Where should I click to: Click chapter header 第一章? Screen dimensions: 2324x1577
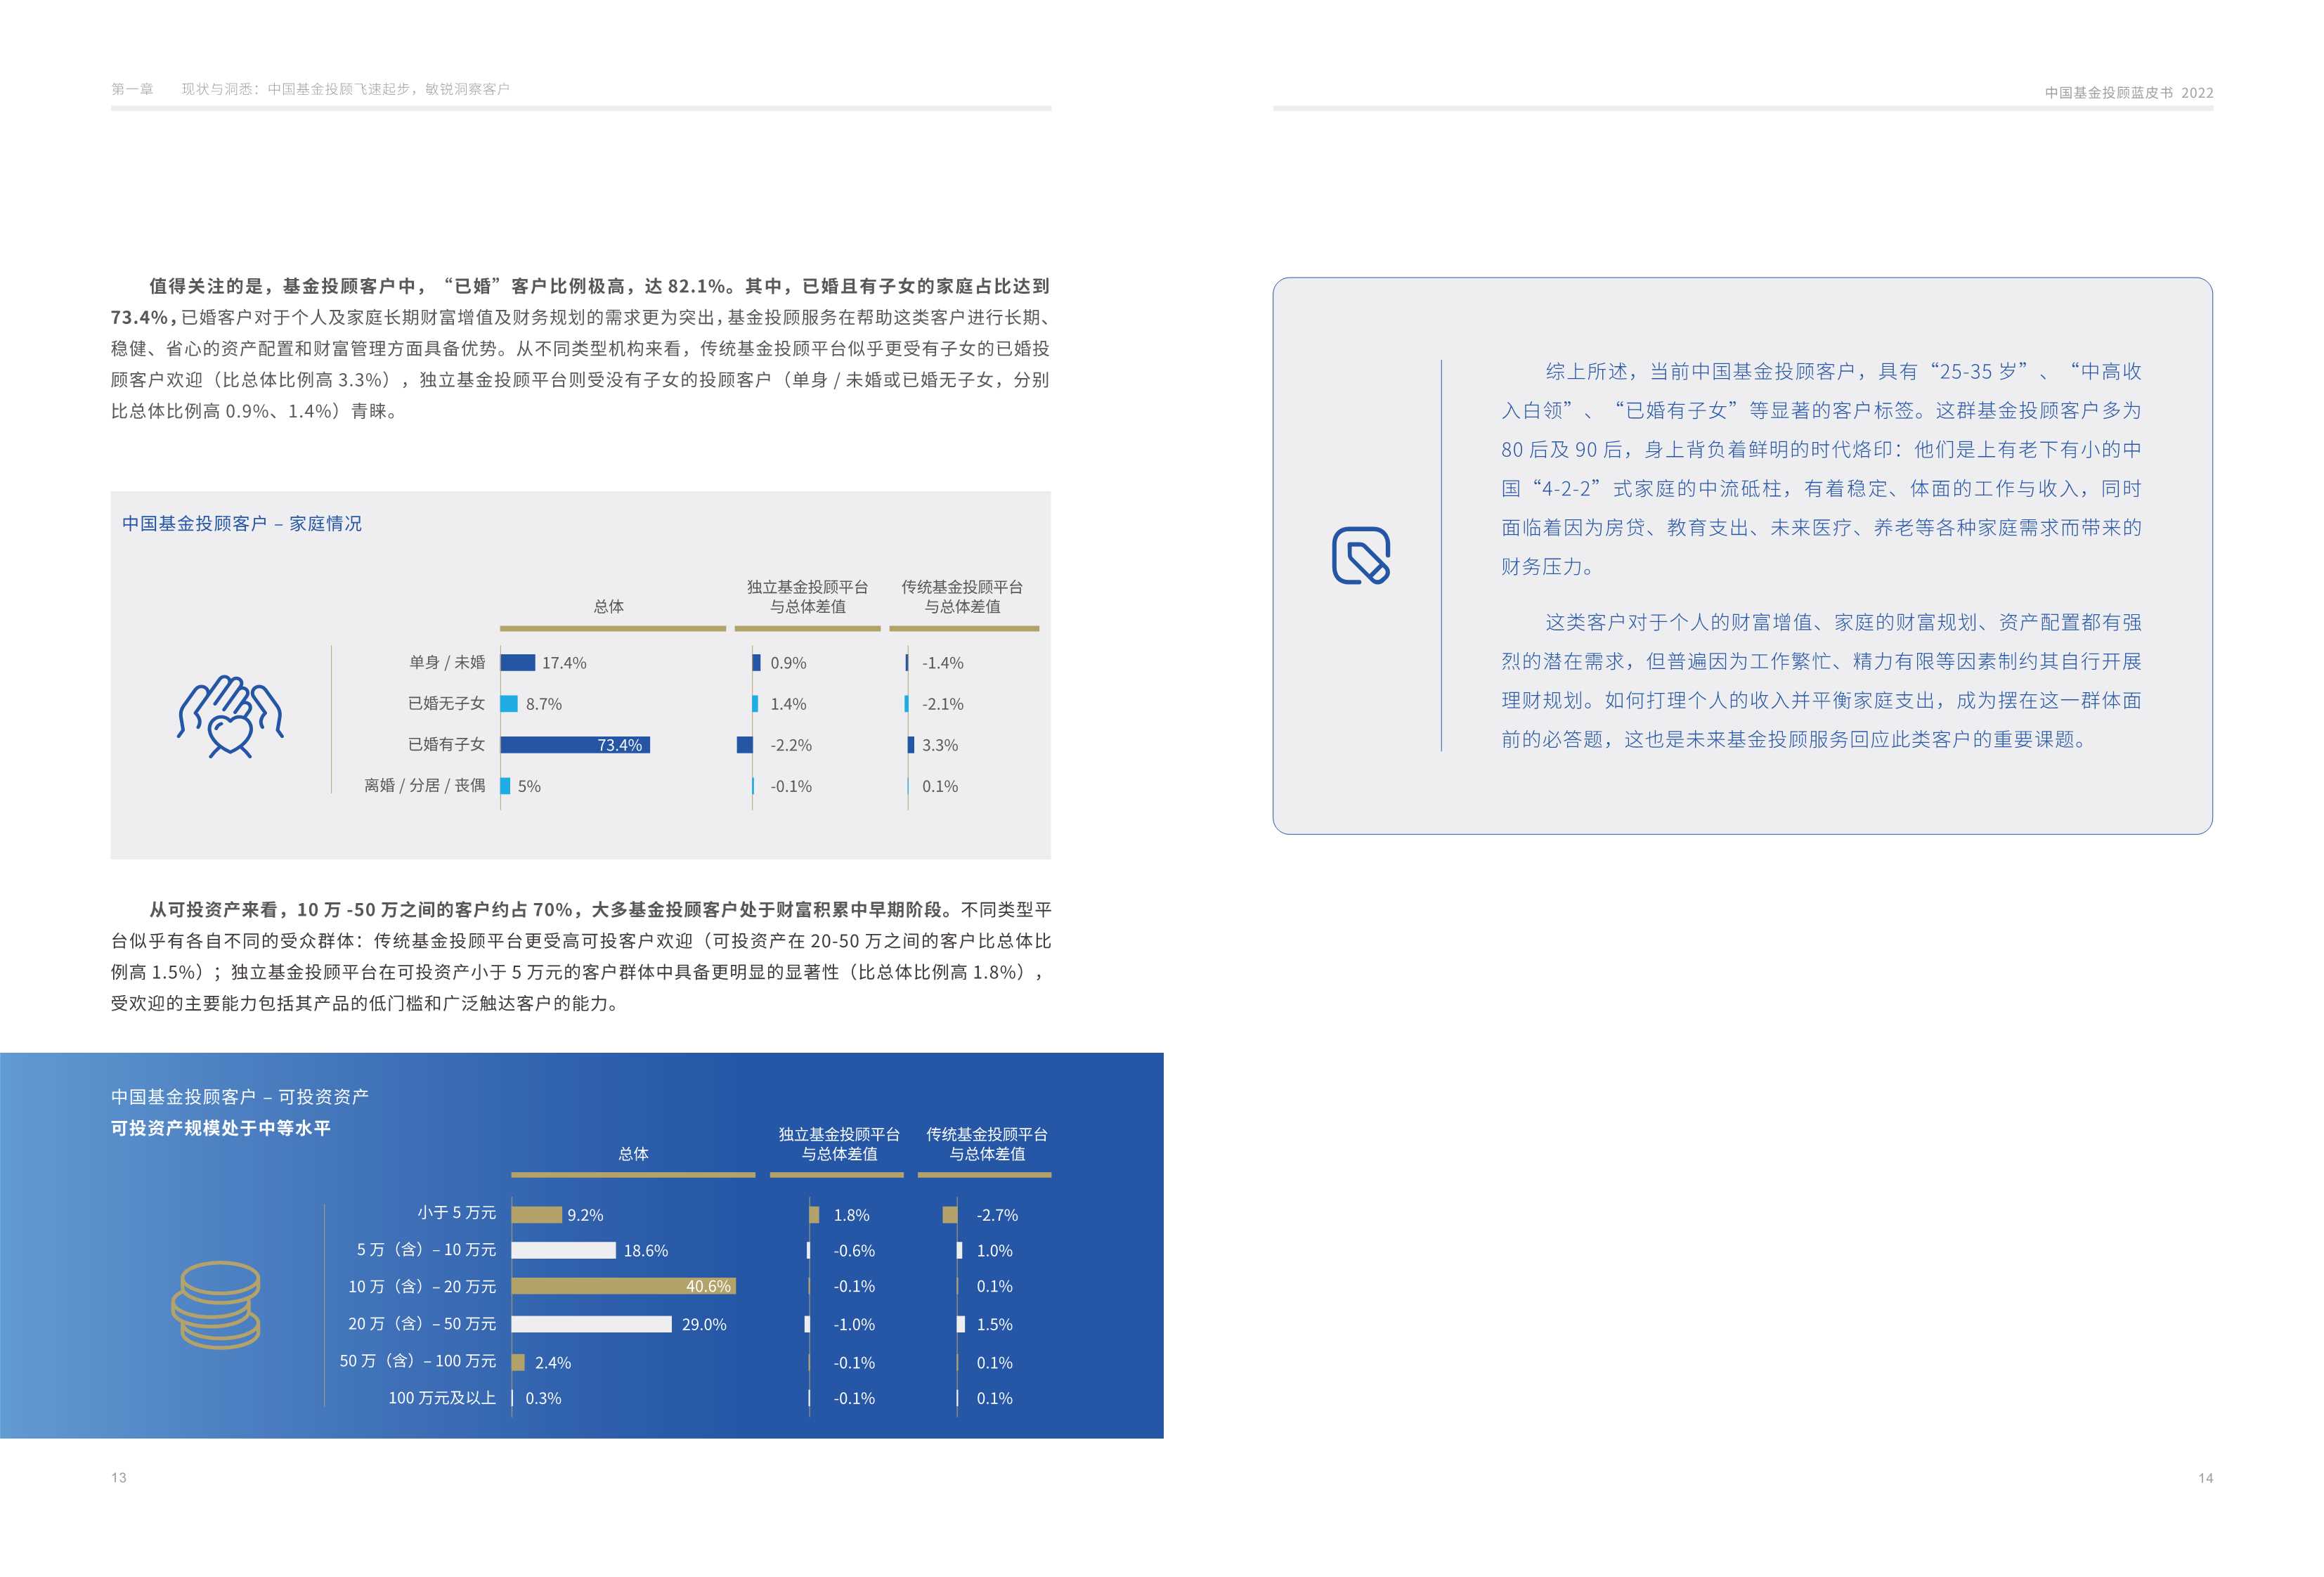click(x=132, y=89)
